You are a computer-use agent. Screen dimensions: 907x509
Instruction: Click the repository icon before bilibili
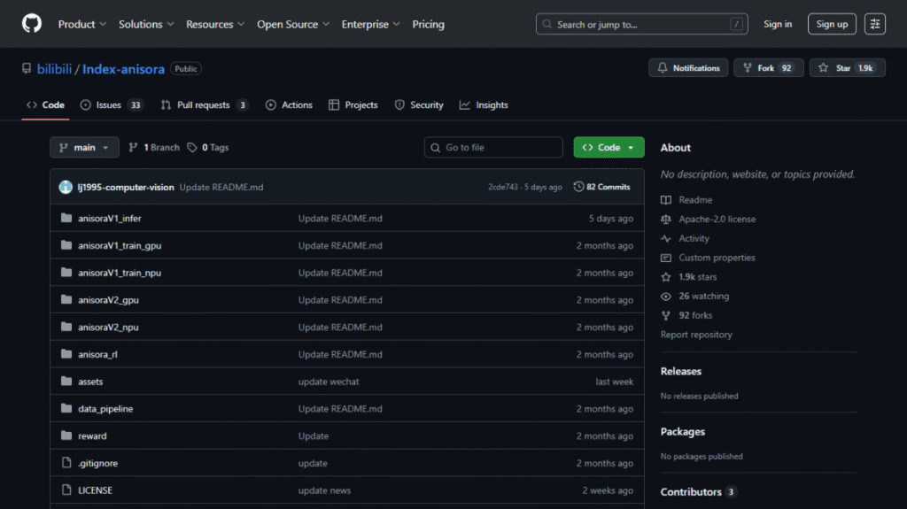tap(27, 68)
